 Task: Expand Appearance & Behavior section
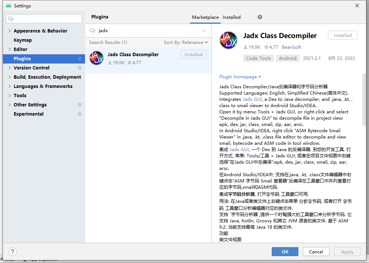point(10,31)
